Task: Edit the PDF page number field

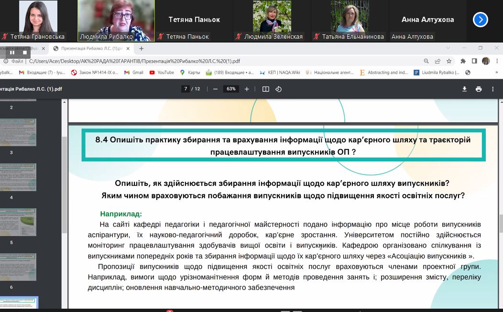Action: point(186,89)
